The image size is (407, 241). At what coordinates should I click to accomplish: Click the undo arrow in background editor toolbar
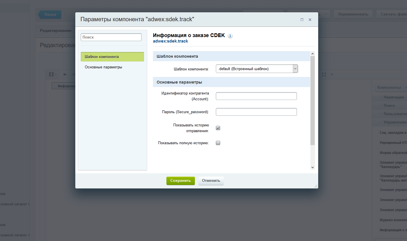pyautogui.click(x=65, y=74)
